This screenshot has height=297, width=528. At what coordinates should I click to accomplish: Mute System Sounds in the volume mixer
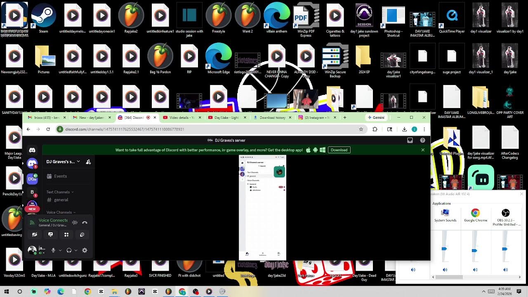445,270
